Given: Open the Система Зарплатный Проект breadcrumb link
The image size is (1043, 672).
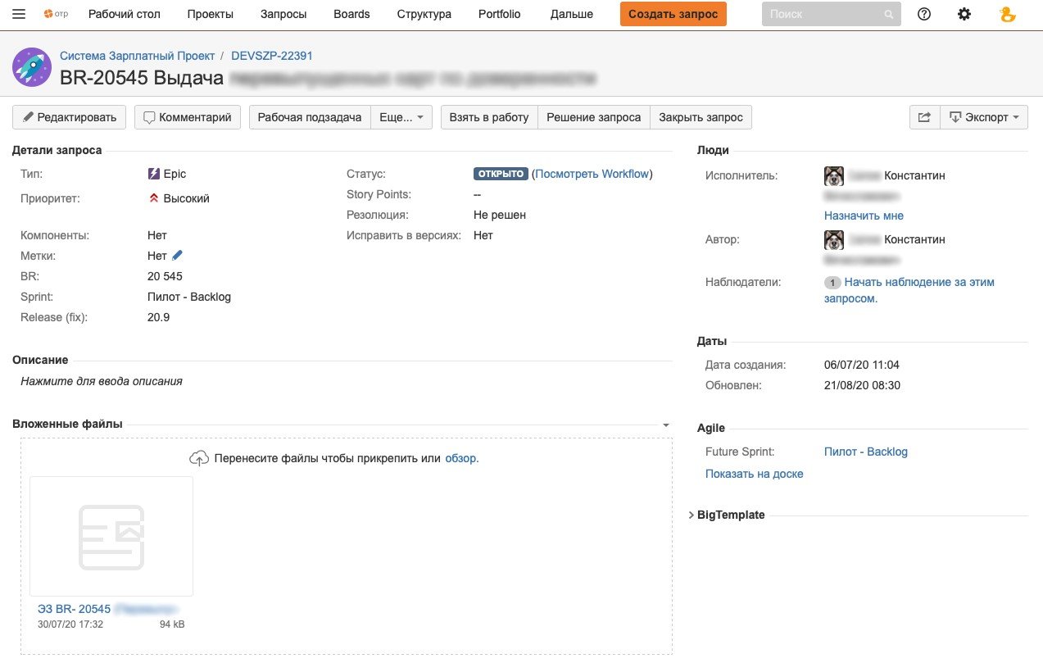Looking at the screenshot, I should (138, 56).
